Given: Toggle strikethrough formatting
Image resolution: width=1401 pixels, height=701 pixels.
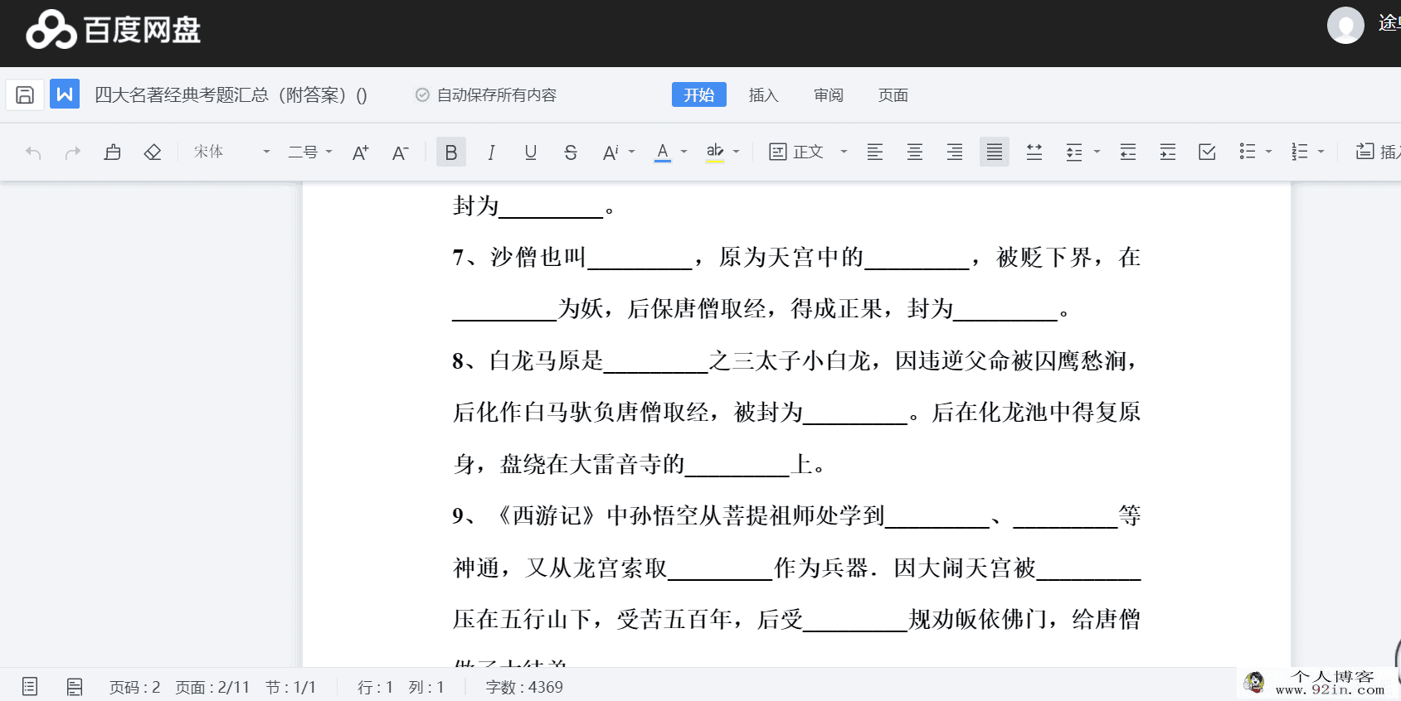Looking at the screenshot, I should coord(571,152).
